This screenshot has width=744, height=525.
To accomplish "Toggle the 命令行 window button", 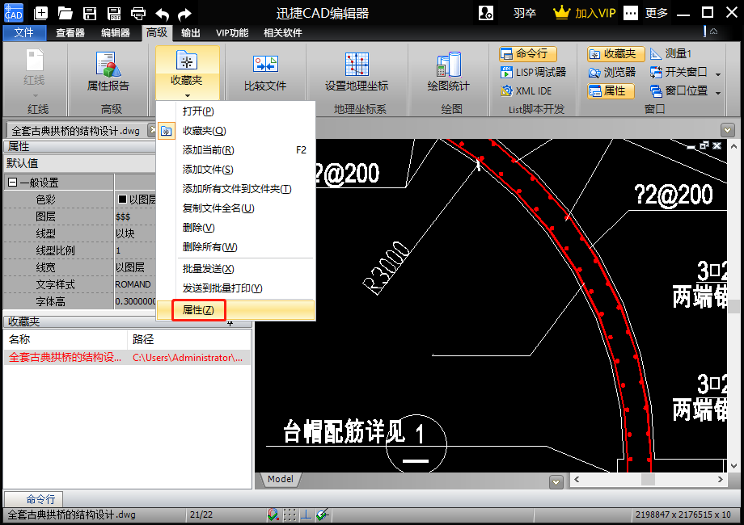I will tap(527, 53).
